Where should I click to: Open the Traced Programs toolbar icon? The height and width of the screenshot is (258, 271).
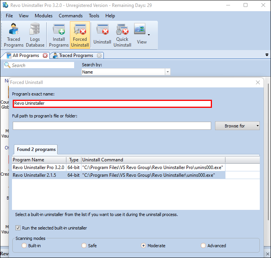14,35
